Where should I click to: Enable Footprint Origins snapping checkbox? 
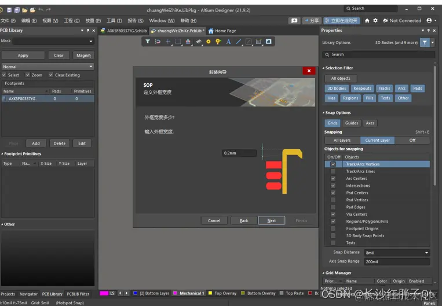coord(333,228)
